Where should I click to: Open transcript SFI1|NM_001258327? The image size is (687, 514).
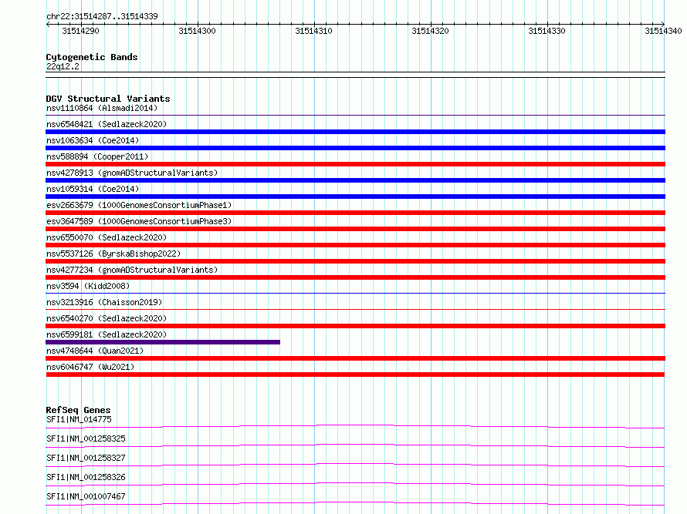click(x=86, y=458)
